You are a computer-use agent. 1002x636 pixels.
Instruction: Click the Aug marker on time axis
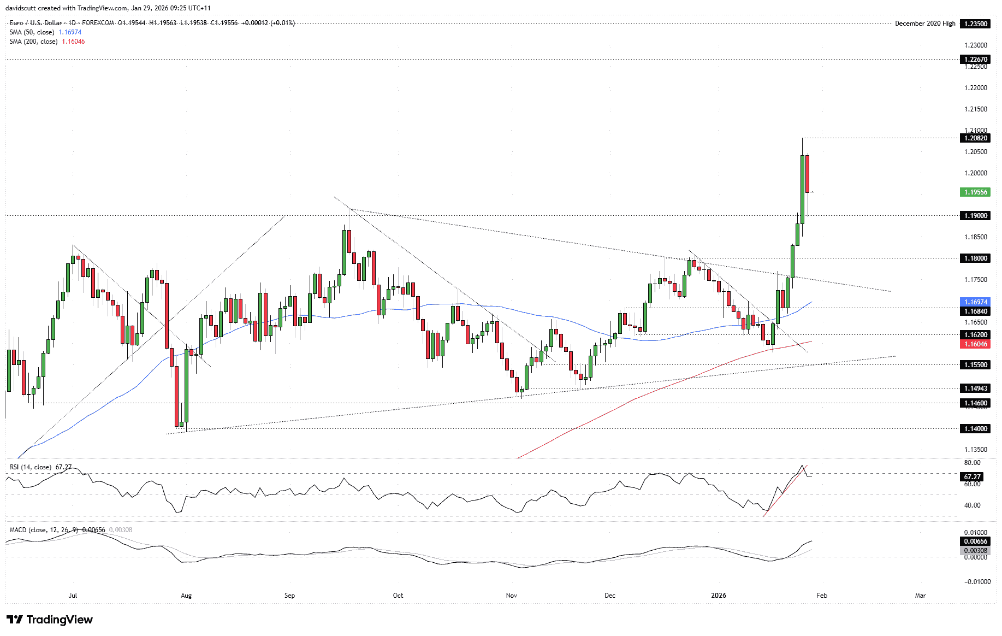click(x=186, y=596)
